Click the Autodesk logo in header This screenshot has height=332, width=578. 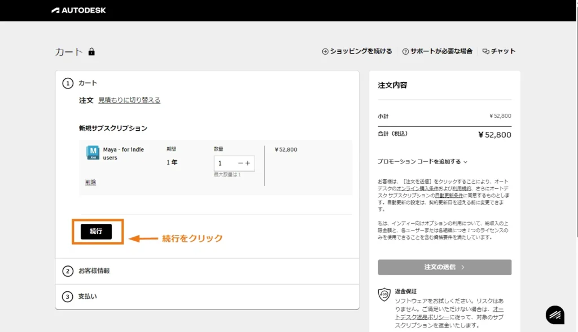point(78,10)
